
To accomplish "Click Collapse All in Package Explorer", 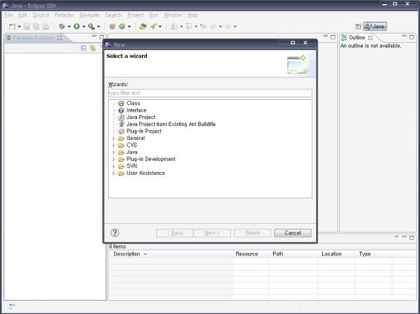I will 83,48.
